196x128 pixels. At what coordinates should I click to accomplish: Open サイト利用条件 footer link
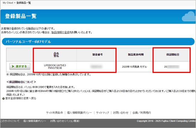[55, 113]
